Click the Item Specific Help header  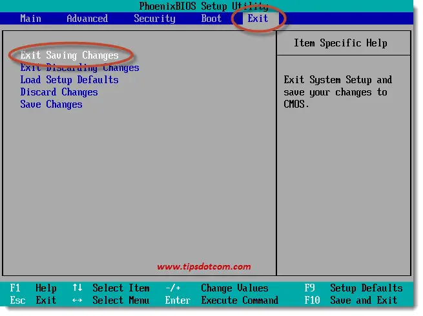click(340, 43)
